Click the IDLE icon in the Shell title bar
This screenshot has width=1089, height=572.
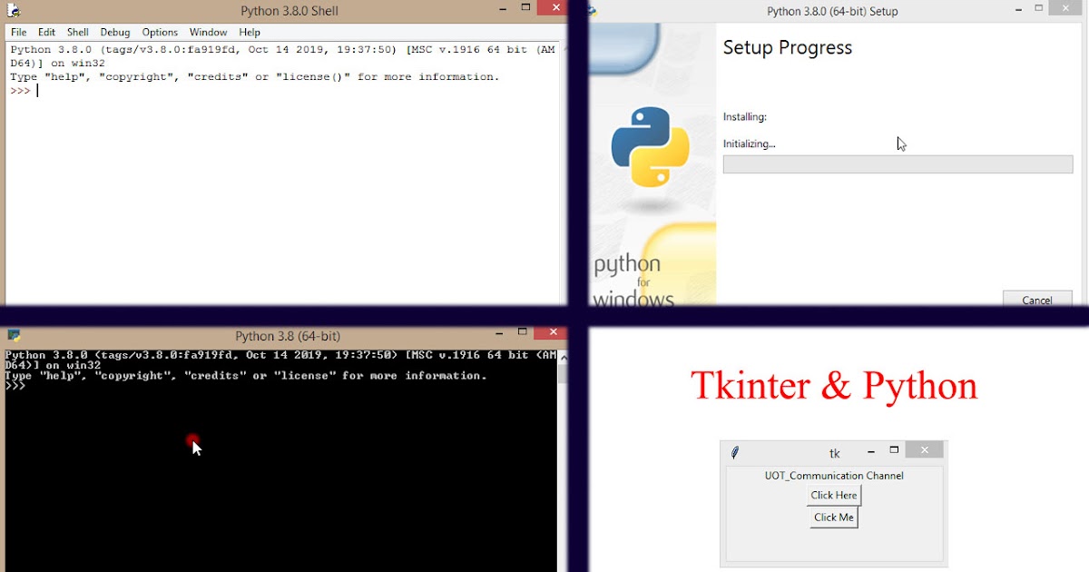(13, 10)
